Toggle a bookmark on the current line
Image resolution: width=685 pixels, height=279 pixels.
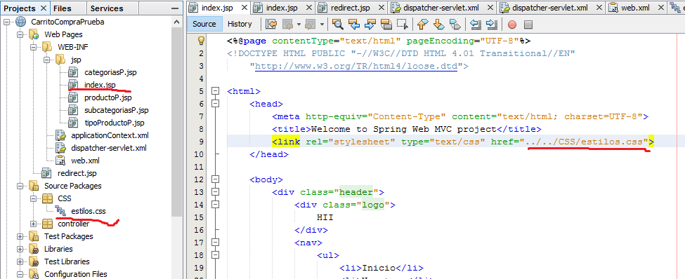click(x=455, y=24)
